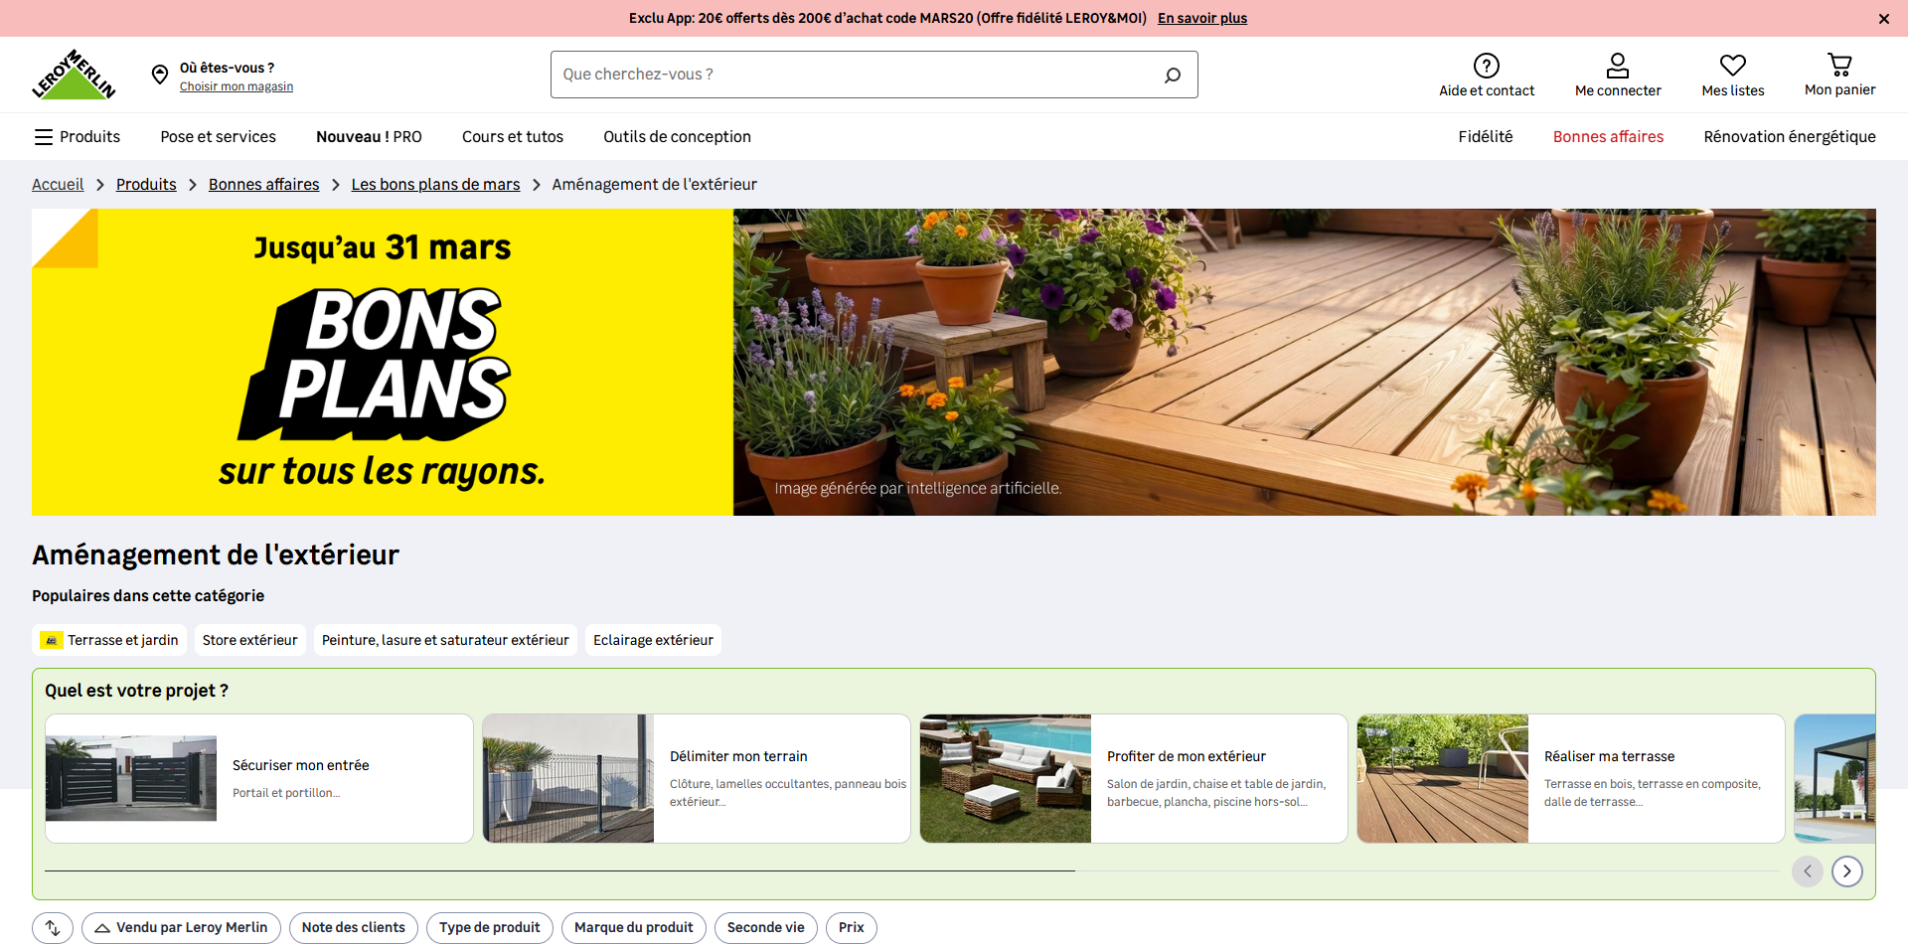
Task: Expand Marque du produit filter
Action: click(x=634, y=928)
